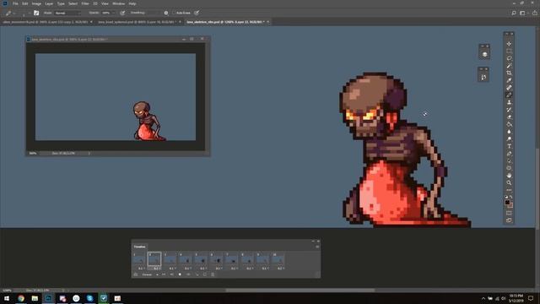Select the Zoom tool
Screen dimensions: 540x304
pyautogui.click(x=509, y=182)
